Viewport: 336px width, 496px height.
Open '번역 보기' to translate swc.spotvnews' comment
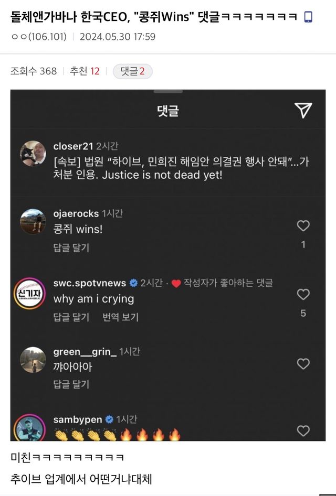click(x=121, y=318)
